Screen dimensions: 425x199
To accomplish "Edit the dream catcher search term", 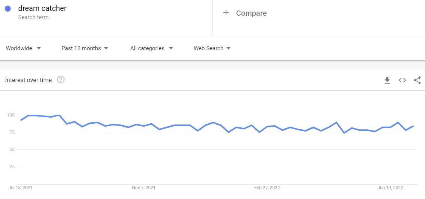I will [42, 8].
